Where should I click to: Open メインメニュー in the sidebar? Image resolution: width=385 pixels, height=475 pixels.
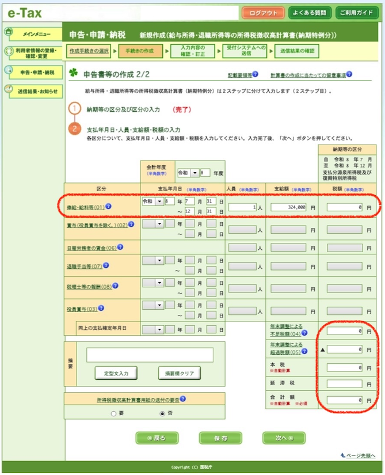36,34
